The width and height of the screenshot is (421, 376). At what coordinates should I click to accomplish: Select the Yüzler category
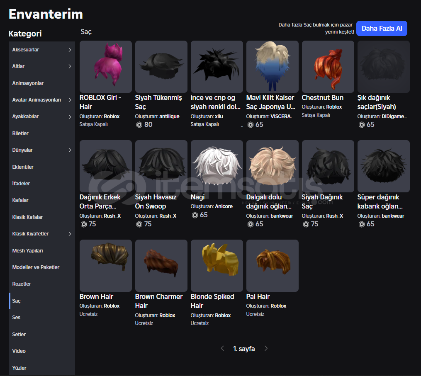click(x=42, y=368)
